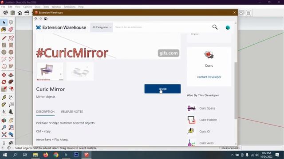Select the Circle tool
This screenshot has width=284, height=159.
tap(4, 52)
